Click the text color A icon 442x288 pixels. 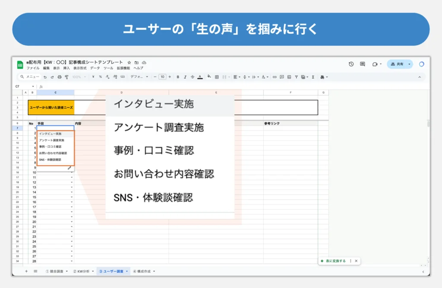pos(200,77)
